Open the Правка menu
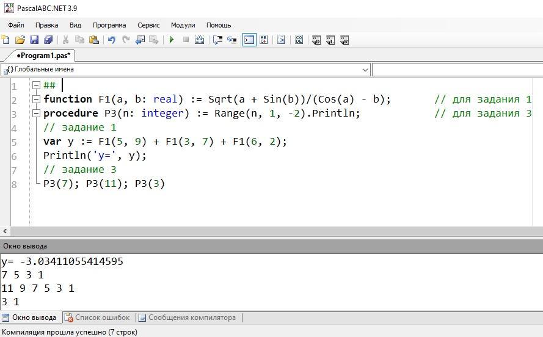 click(47, 25)
